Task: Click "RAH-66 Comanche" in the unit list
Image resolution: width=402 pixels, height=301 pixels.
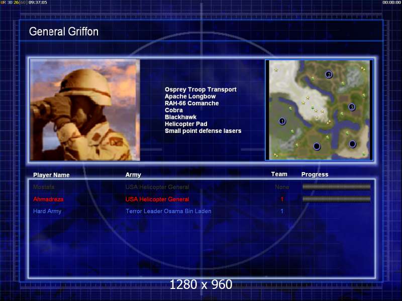Action: pyautogui.click(x=191, y=103)
